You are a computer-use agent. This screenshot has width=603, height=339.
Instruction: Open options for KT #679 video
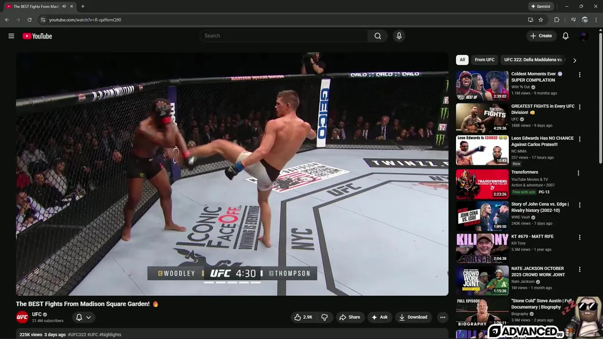coord(579,237)
